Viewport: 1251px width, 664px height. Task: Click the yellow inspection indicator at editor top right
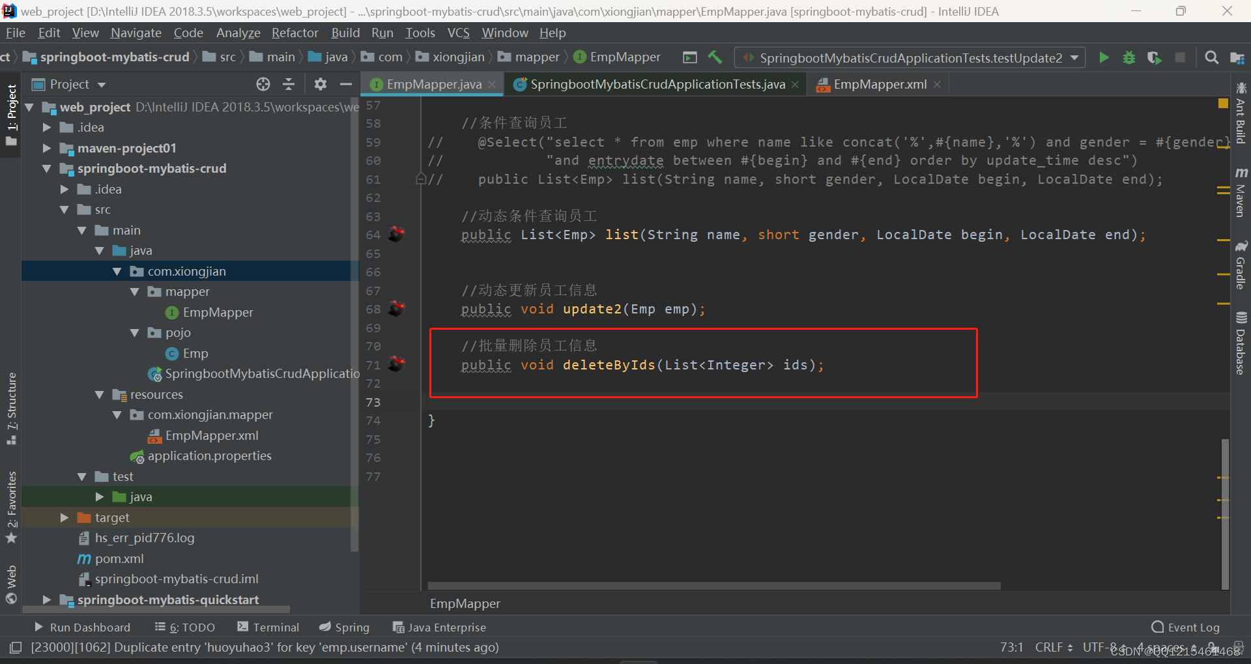pos(1223,103)
